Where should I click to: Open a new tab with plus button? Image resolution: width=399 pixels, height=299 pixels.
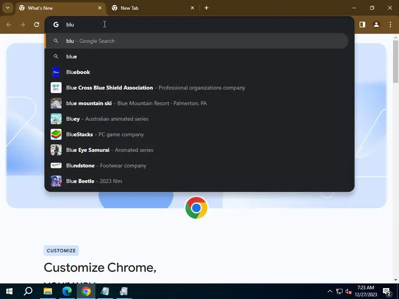click(207, 8)
